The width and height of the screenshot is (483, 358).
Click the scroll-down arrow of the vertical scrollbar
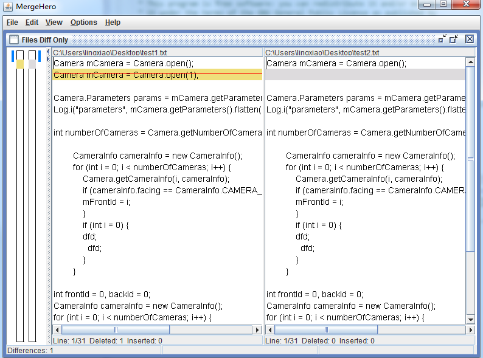click(x=470, y=319)
